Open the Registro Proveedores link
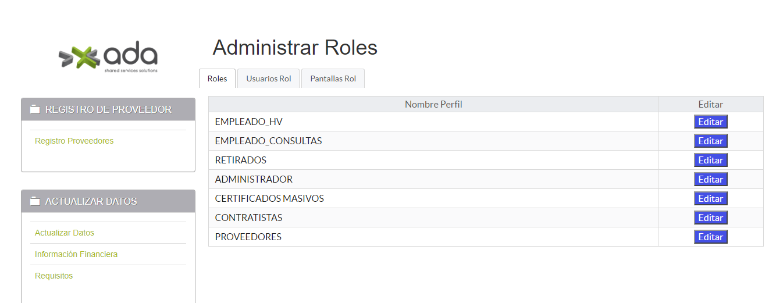Viewport: 769px width, 303px height. 74,141
